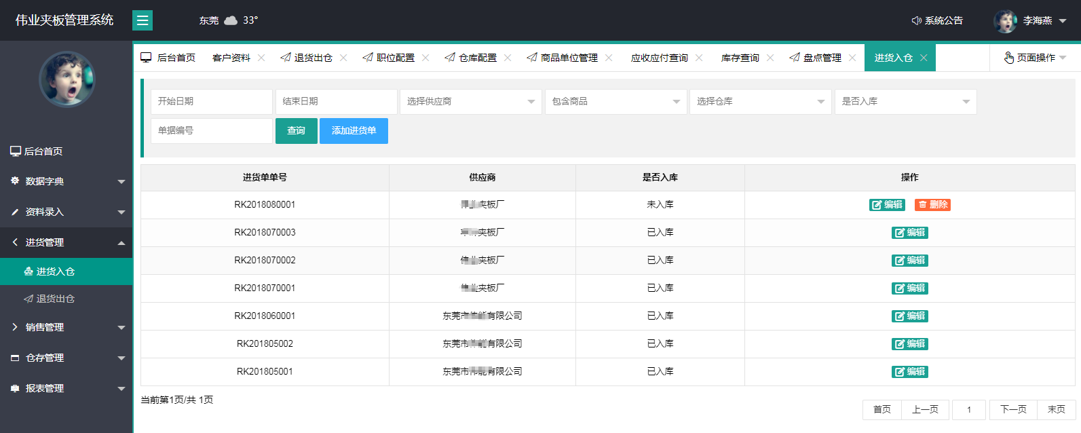Screen dimensions: 1081x433
Task: Click the 开始日期 input field
Action: tap(211, 102)
